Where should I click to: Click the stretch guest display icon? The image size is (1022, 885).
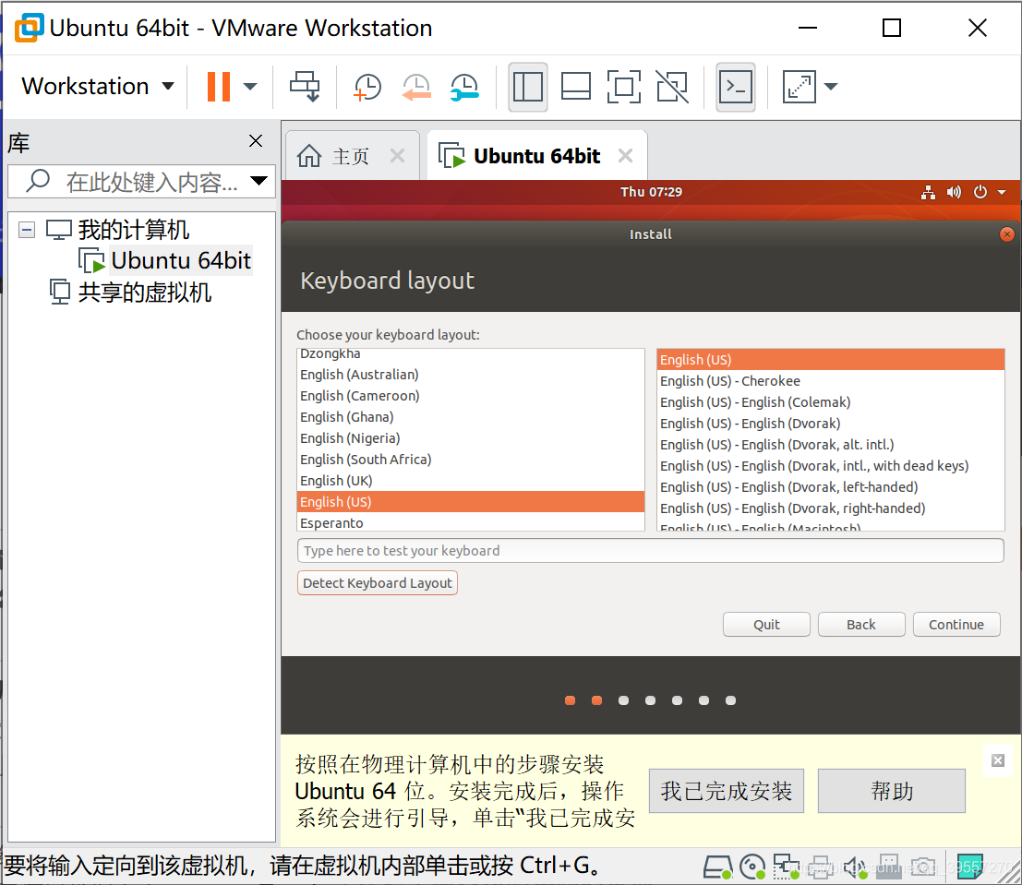tap(800, 87)
